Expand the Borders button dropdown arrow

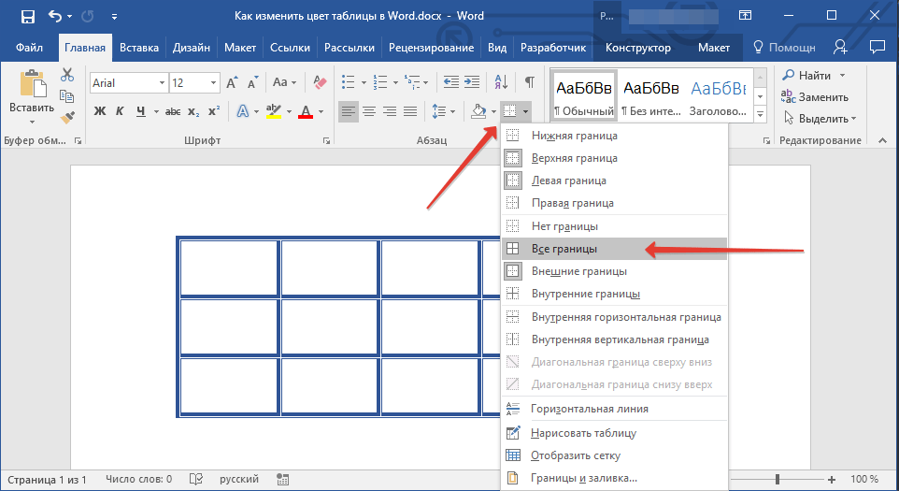click(x=526, y=112)
